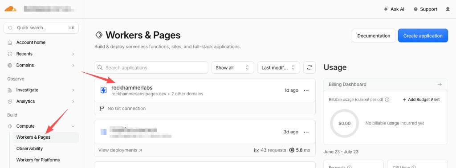Click "43 requests" stat
The width and height of the screenshot is (456, 168).
point(273,150)
